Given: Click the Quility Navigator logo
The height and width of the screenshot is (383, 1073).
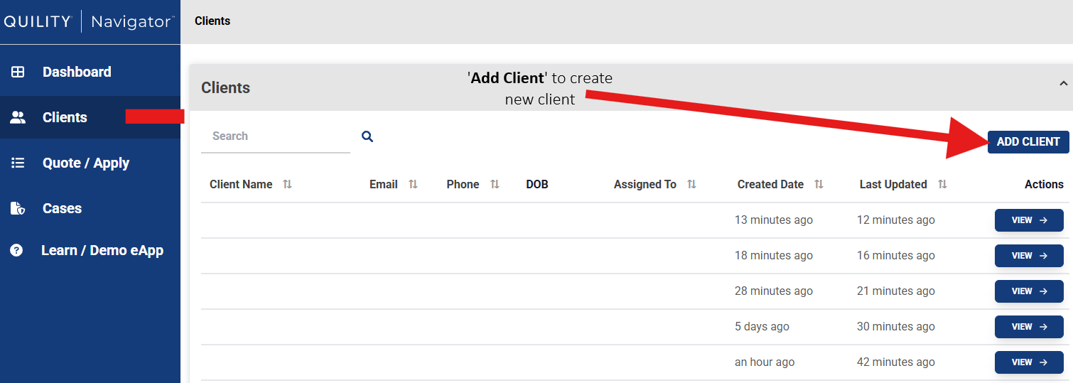Looking at the screenshot, I should pyautogui.click(x=88, y=21).
